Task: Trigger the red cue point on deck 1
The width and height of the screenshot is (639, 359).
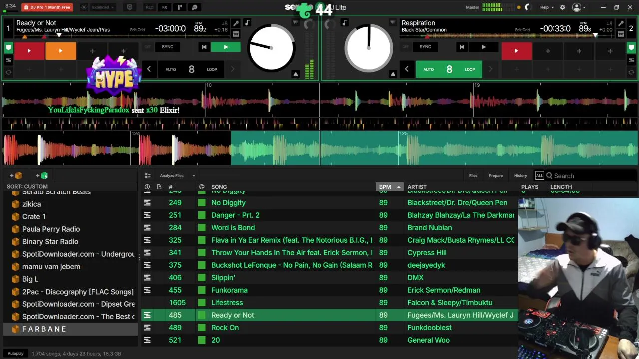Action: (x=29, y=51)
